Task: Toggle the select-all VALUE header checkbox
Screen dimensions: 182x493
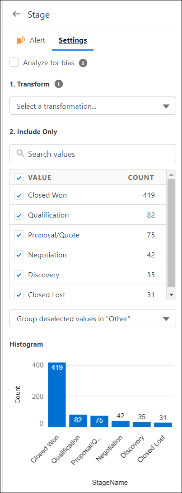Action: point(19,178)
